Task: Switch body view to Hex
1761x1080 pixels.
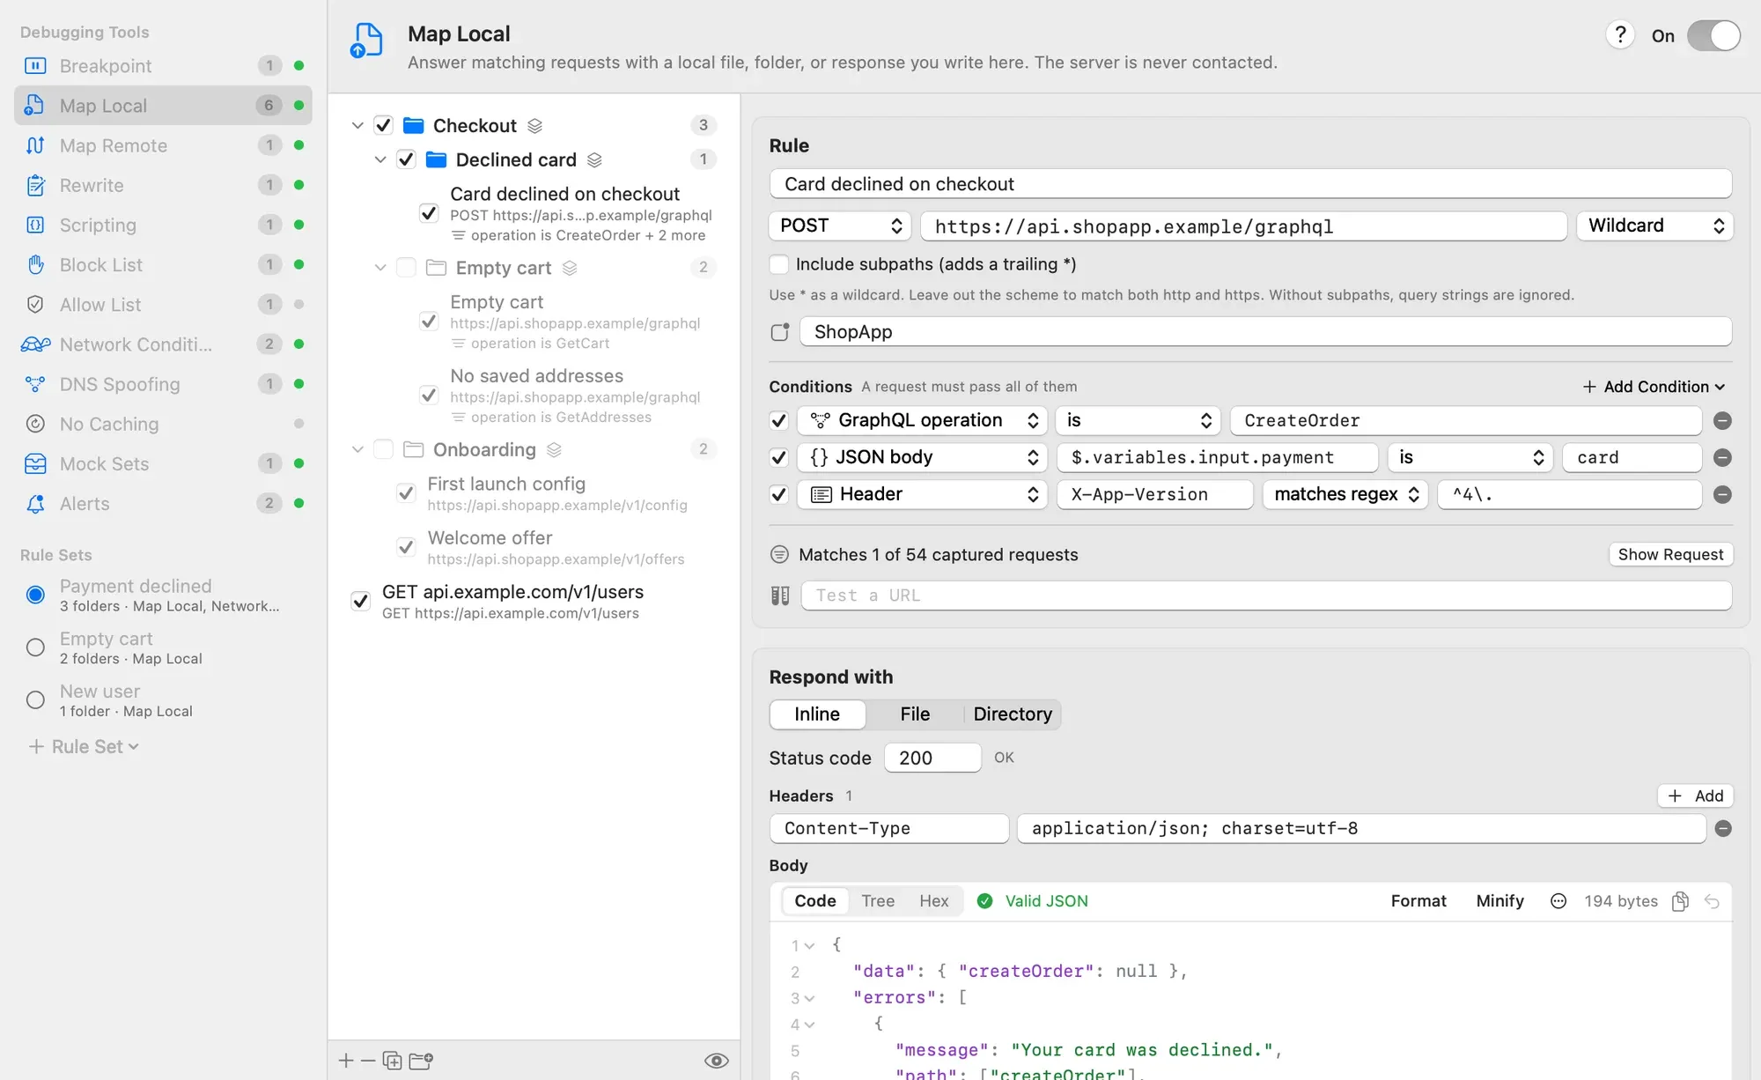Action: (x=933, y=901)
